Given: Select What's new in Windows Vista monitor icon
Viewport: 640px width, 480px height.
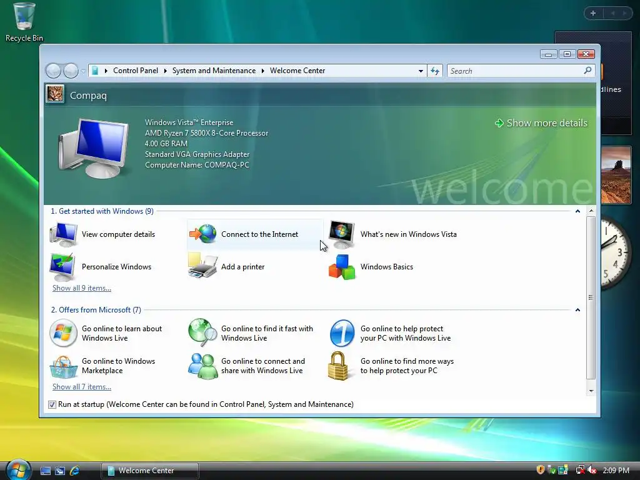Looking at the screenshot, I should pyautogui.click(x=342, y=234).
